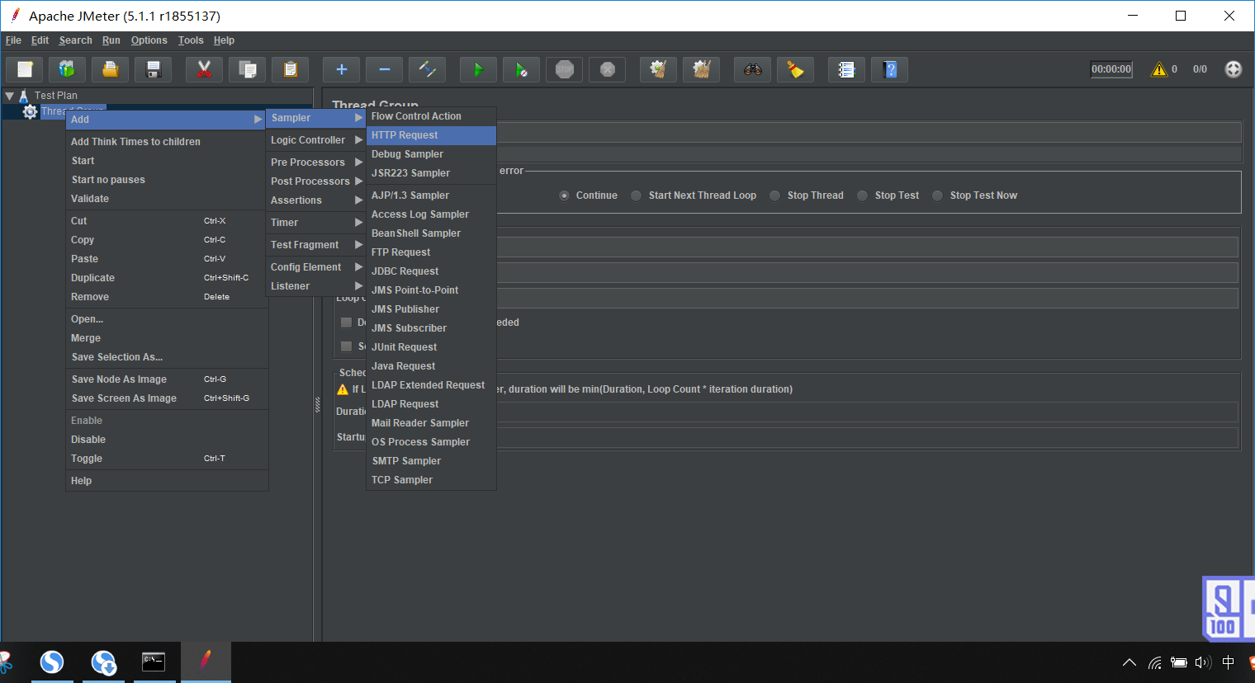Image resolution: width=1255 pixels, height=683 pixels.
Task: Start the test with green play icon
Action: coord(478,70)
